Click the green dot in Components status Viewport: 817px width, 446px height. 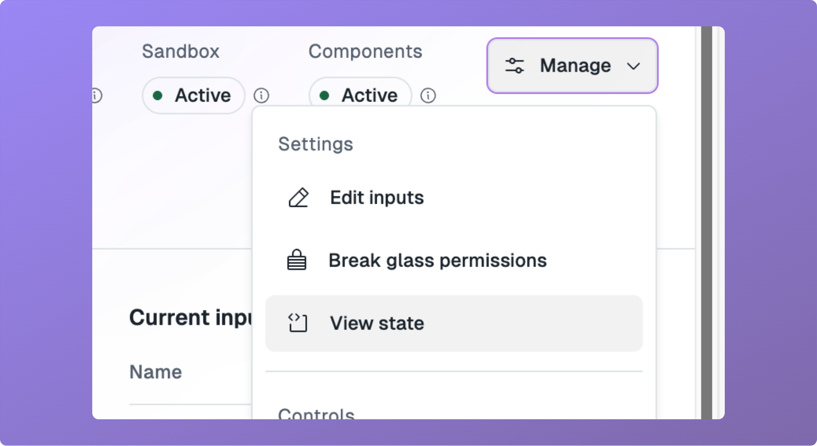(324, 96)
